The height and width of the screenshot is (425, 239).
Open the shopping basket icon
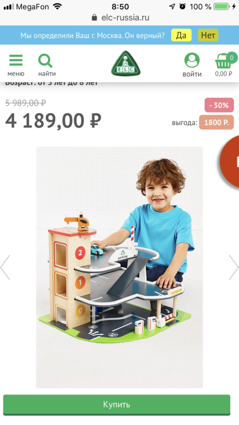point(224,62)
